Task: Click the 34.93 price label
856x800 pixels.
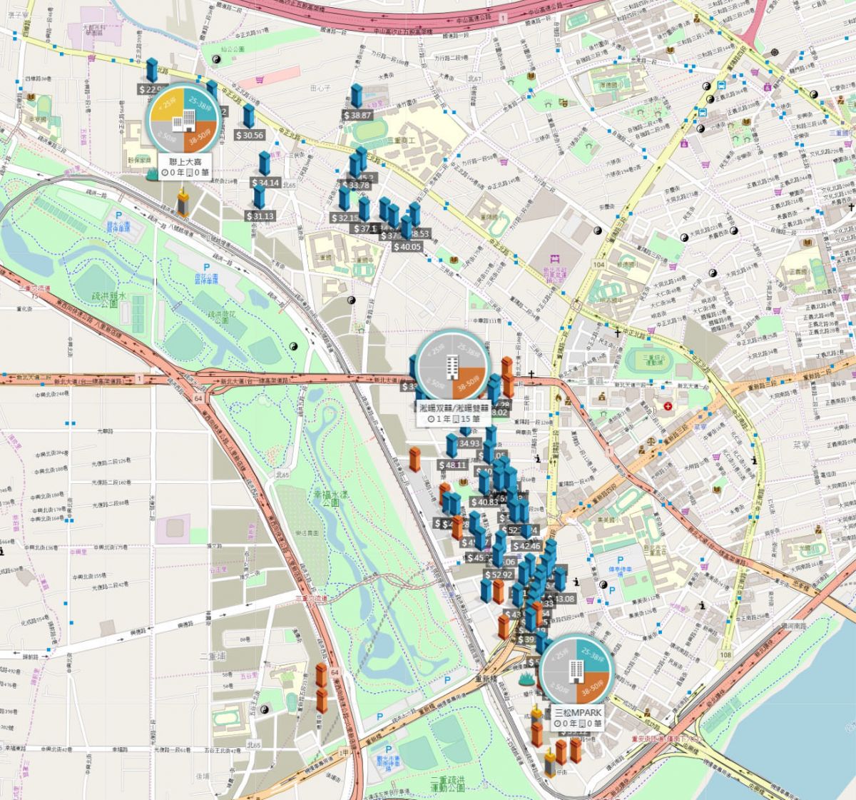Action: [469, 443]
